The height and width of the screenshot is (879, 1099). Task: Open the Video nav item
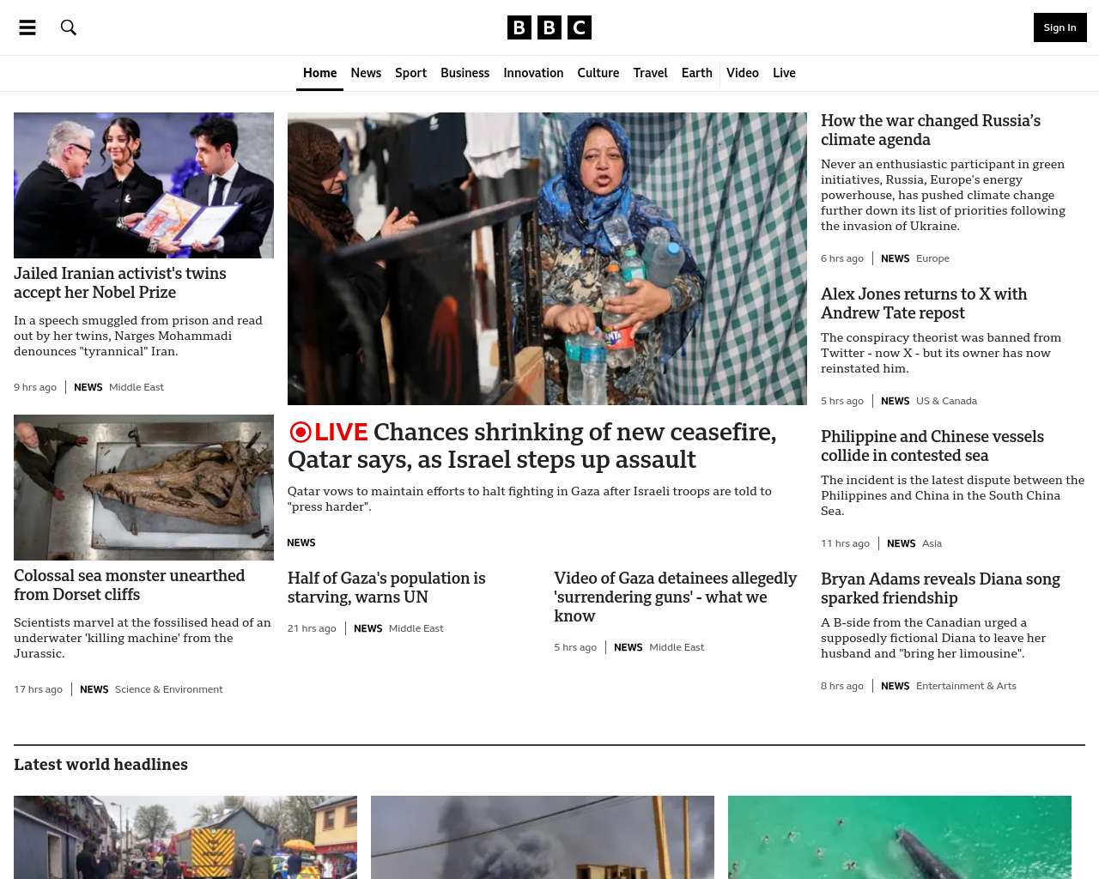(743, 73)
